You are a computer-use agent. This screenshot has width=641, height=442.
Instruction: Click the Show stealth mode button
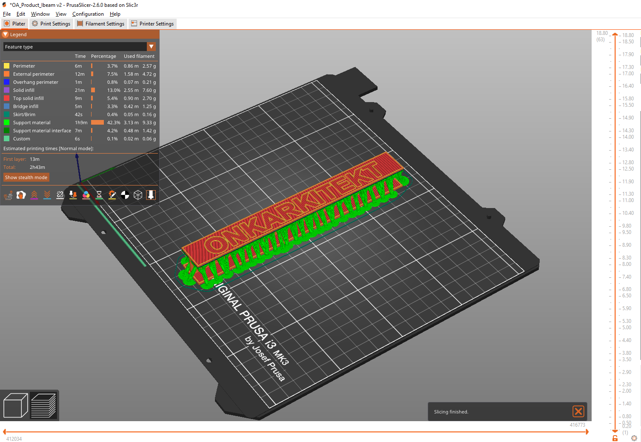tap(26, 177)
